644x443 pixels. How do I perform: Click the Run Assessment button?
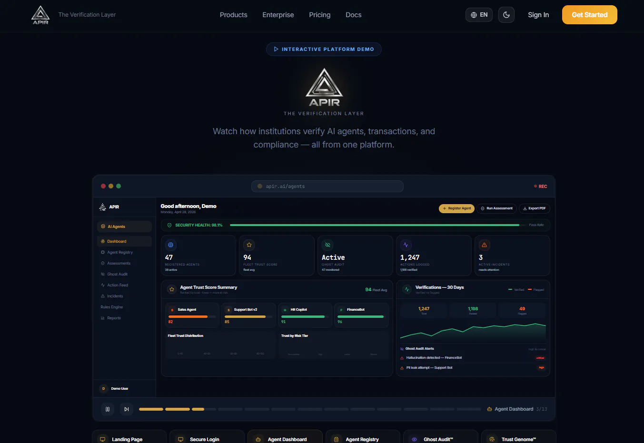[496, 208]
